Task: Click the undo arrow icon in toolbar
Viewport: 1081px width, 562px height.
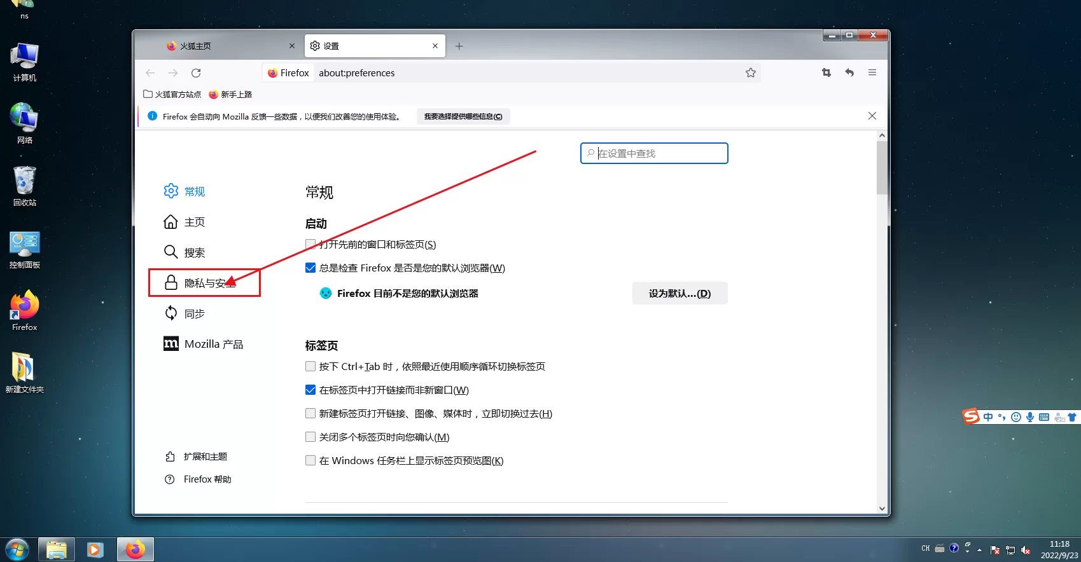Action: (x=849, y=73)
